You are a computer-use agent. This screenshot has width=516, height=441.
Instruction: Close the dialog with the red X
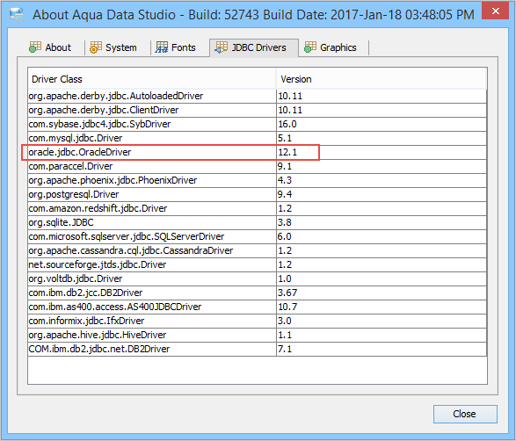point(495,11)
